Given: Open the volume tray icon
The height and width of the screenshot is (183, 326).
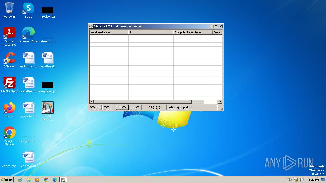Looking at the screenshot, I should [x=289, y=180].
